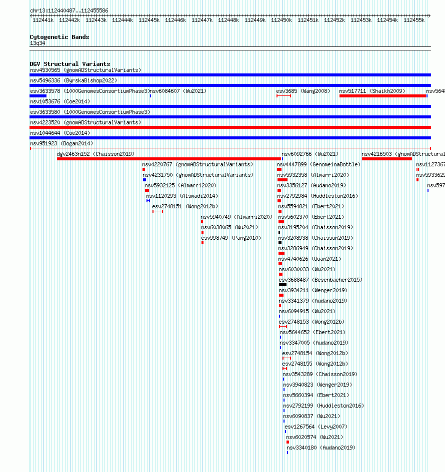Click nsv4740626 (Quan2021) label
The image size is (445, 472).
(x=309, y=259)
